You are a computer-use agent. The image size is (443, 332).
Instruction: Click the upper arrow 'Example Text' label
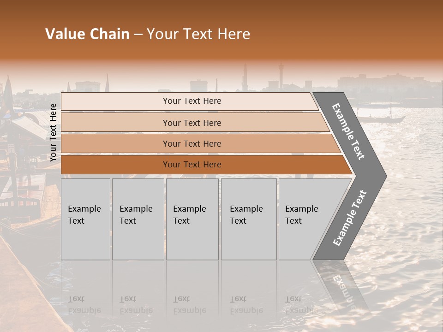348,131
